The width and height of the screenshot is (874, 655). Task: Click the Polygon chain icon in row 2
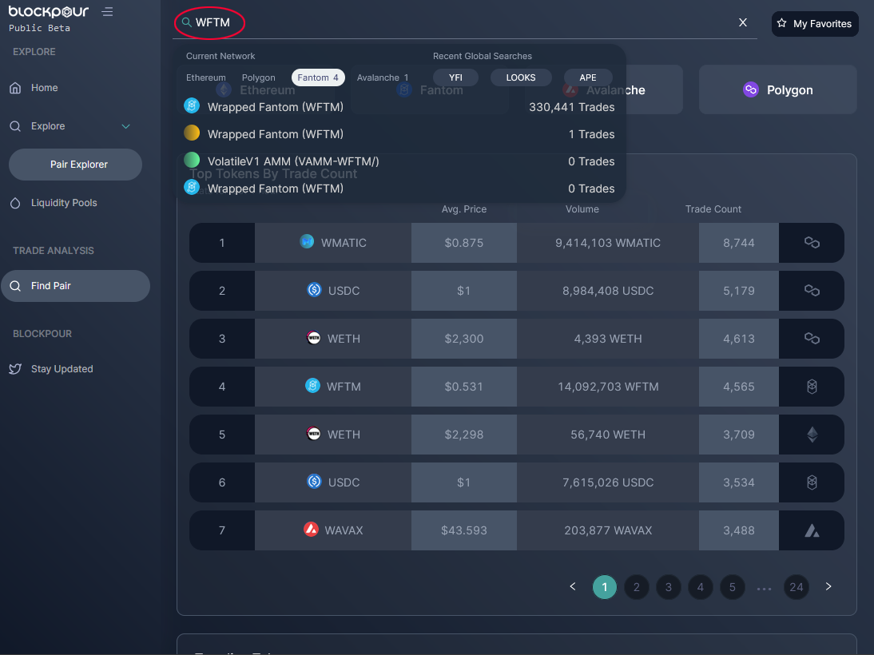point(812,291)
